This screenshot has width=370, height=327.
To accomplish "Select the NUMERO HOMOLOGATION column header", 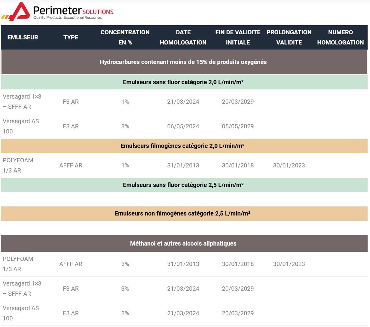I will [340, 37].
